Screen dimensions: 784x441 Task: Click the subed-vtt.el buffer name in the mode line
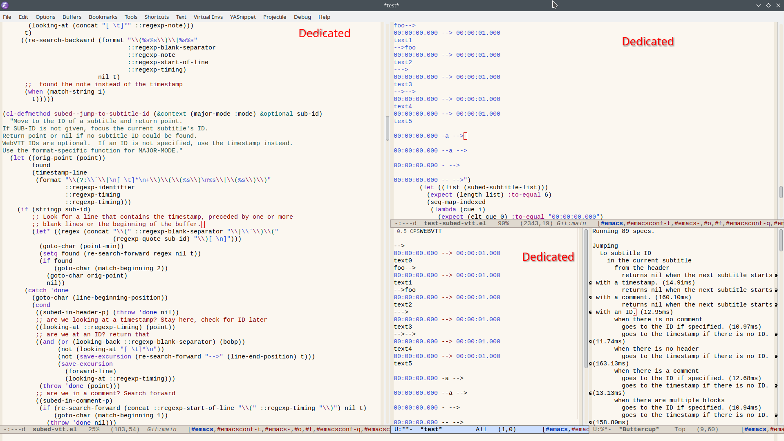[55, 429]
